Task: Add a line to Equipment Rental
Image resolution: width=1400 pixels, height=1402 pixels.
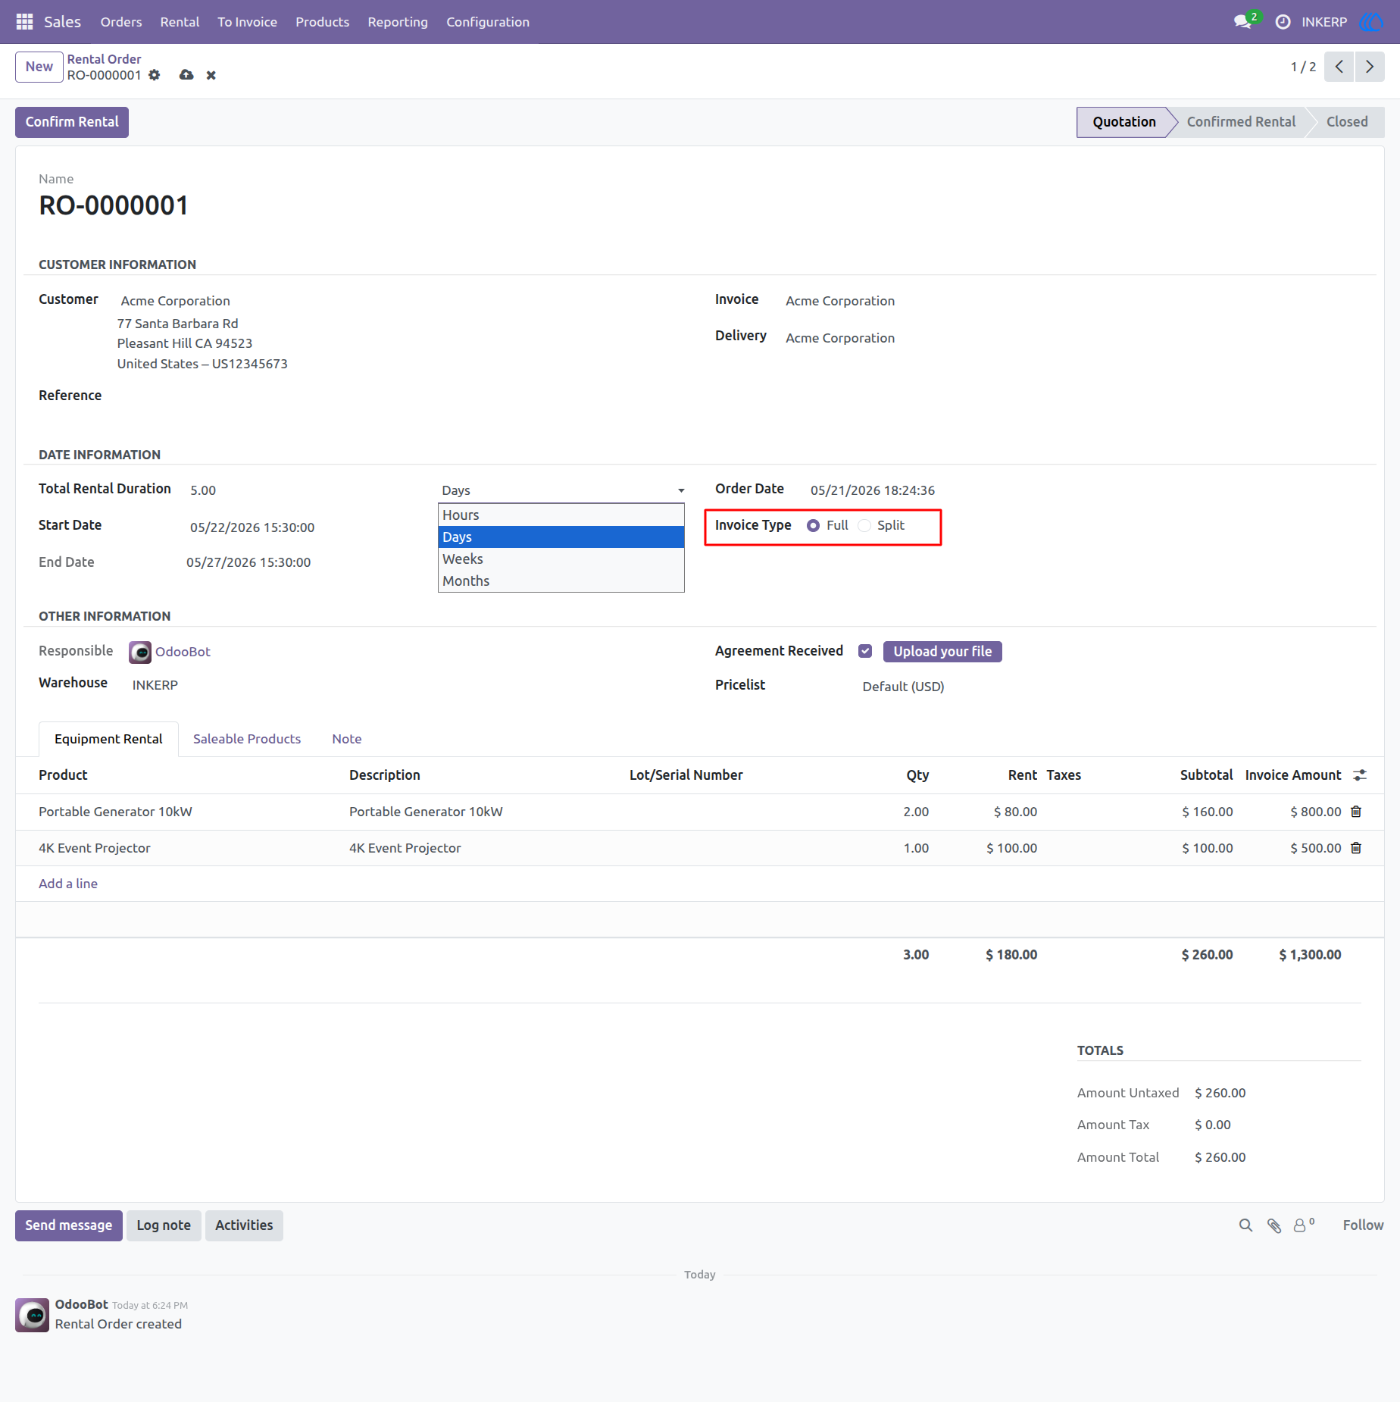Action: click(x=68, y=884)
